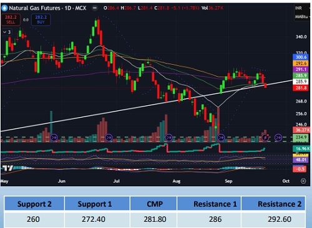Click the 268.0 price axis level
Image resolution: width=312 pixels, height=228 pixels.
pyautogui.click(x=301, y=102)
